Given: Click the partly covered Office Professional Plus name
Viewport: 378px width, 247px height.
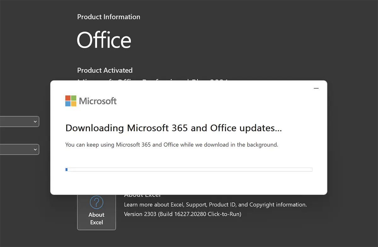Looking at the screenshot, I should click(153, 80).
